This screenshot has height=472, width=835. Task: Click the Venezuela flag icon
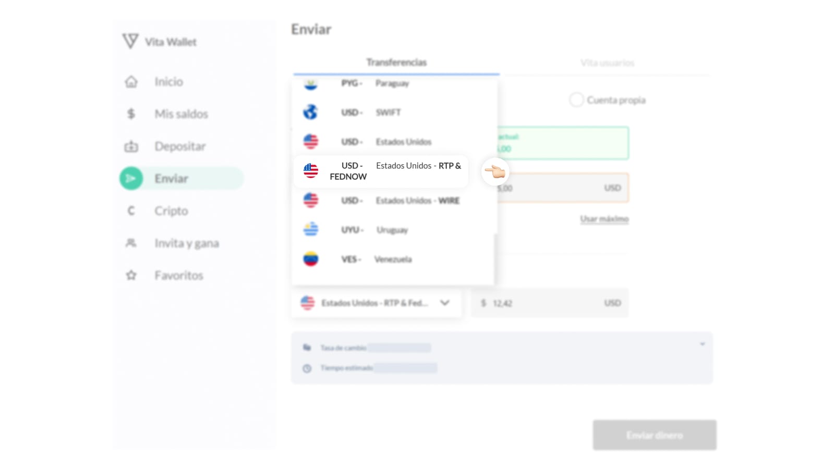(311, 259)
